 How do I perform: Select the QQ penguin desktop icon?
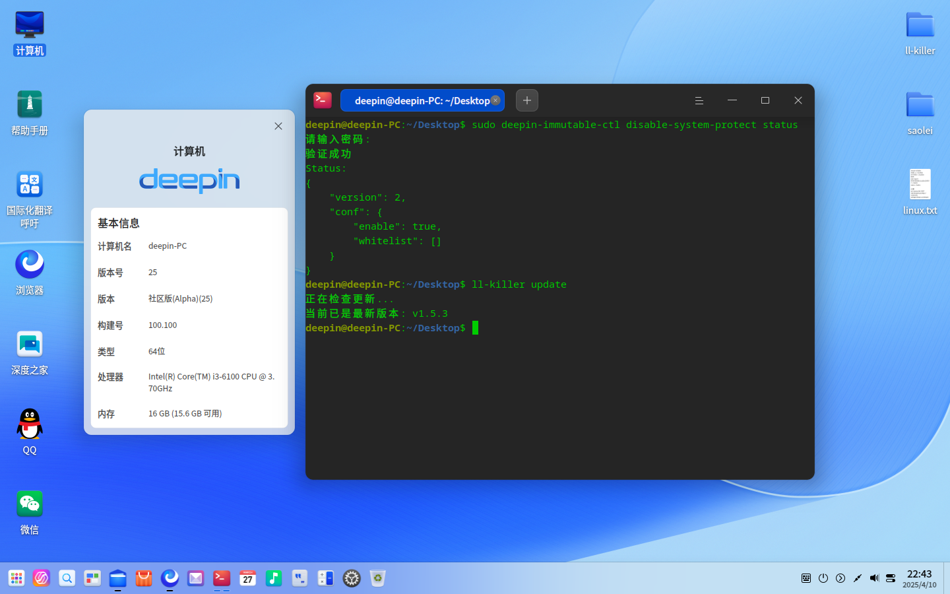tap(30, 432)
